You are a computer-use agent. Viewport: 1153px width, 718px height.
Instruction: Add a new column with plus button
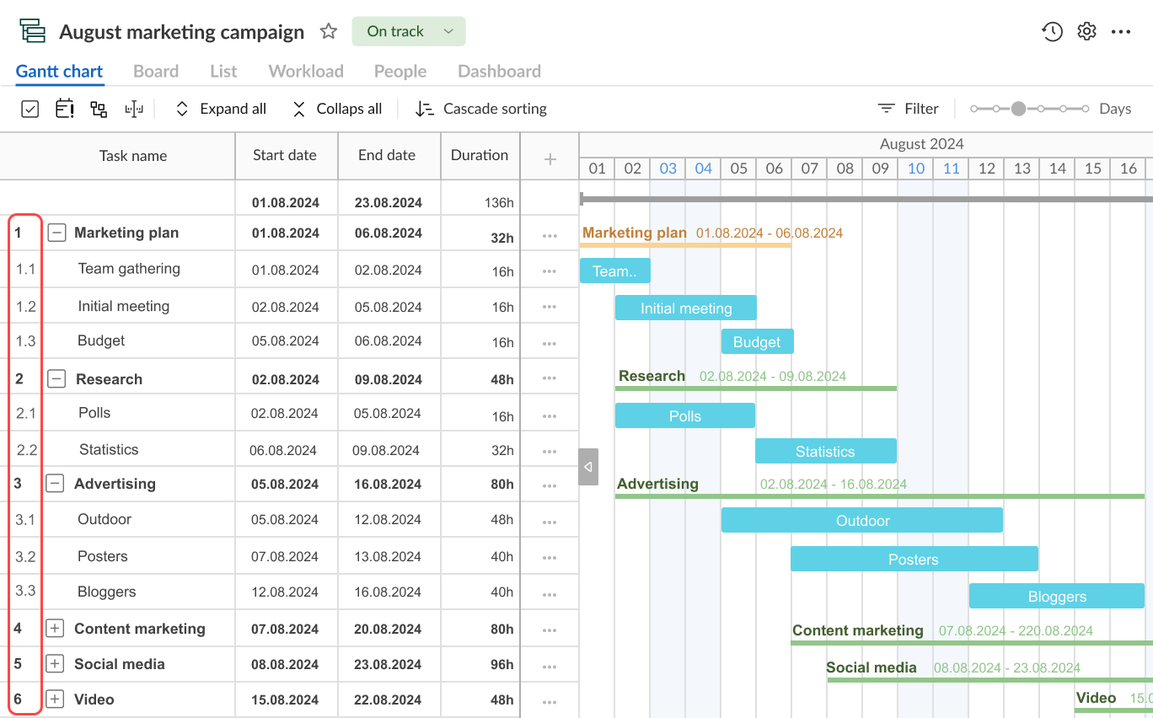pos(550,158)
